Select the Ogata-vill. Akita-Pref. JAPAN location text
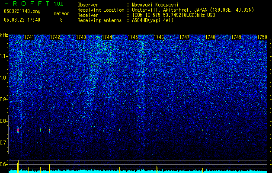Image resolution: width=272 pixels, height=173 pixels. [x=193, y=10]
